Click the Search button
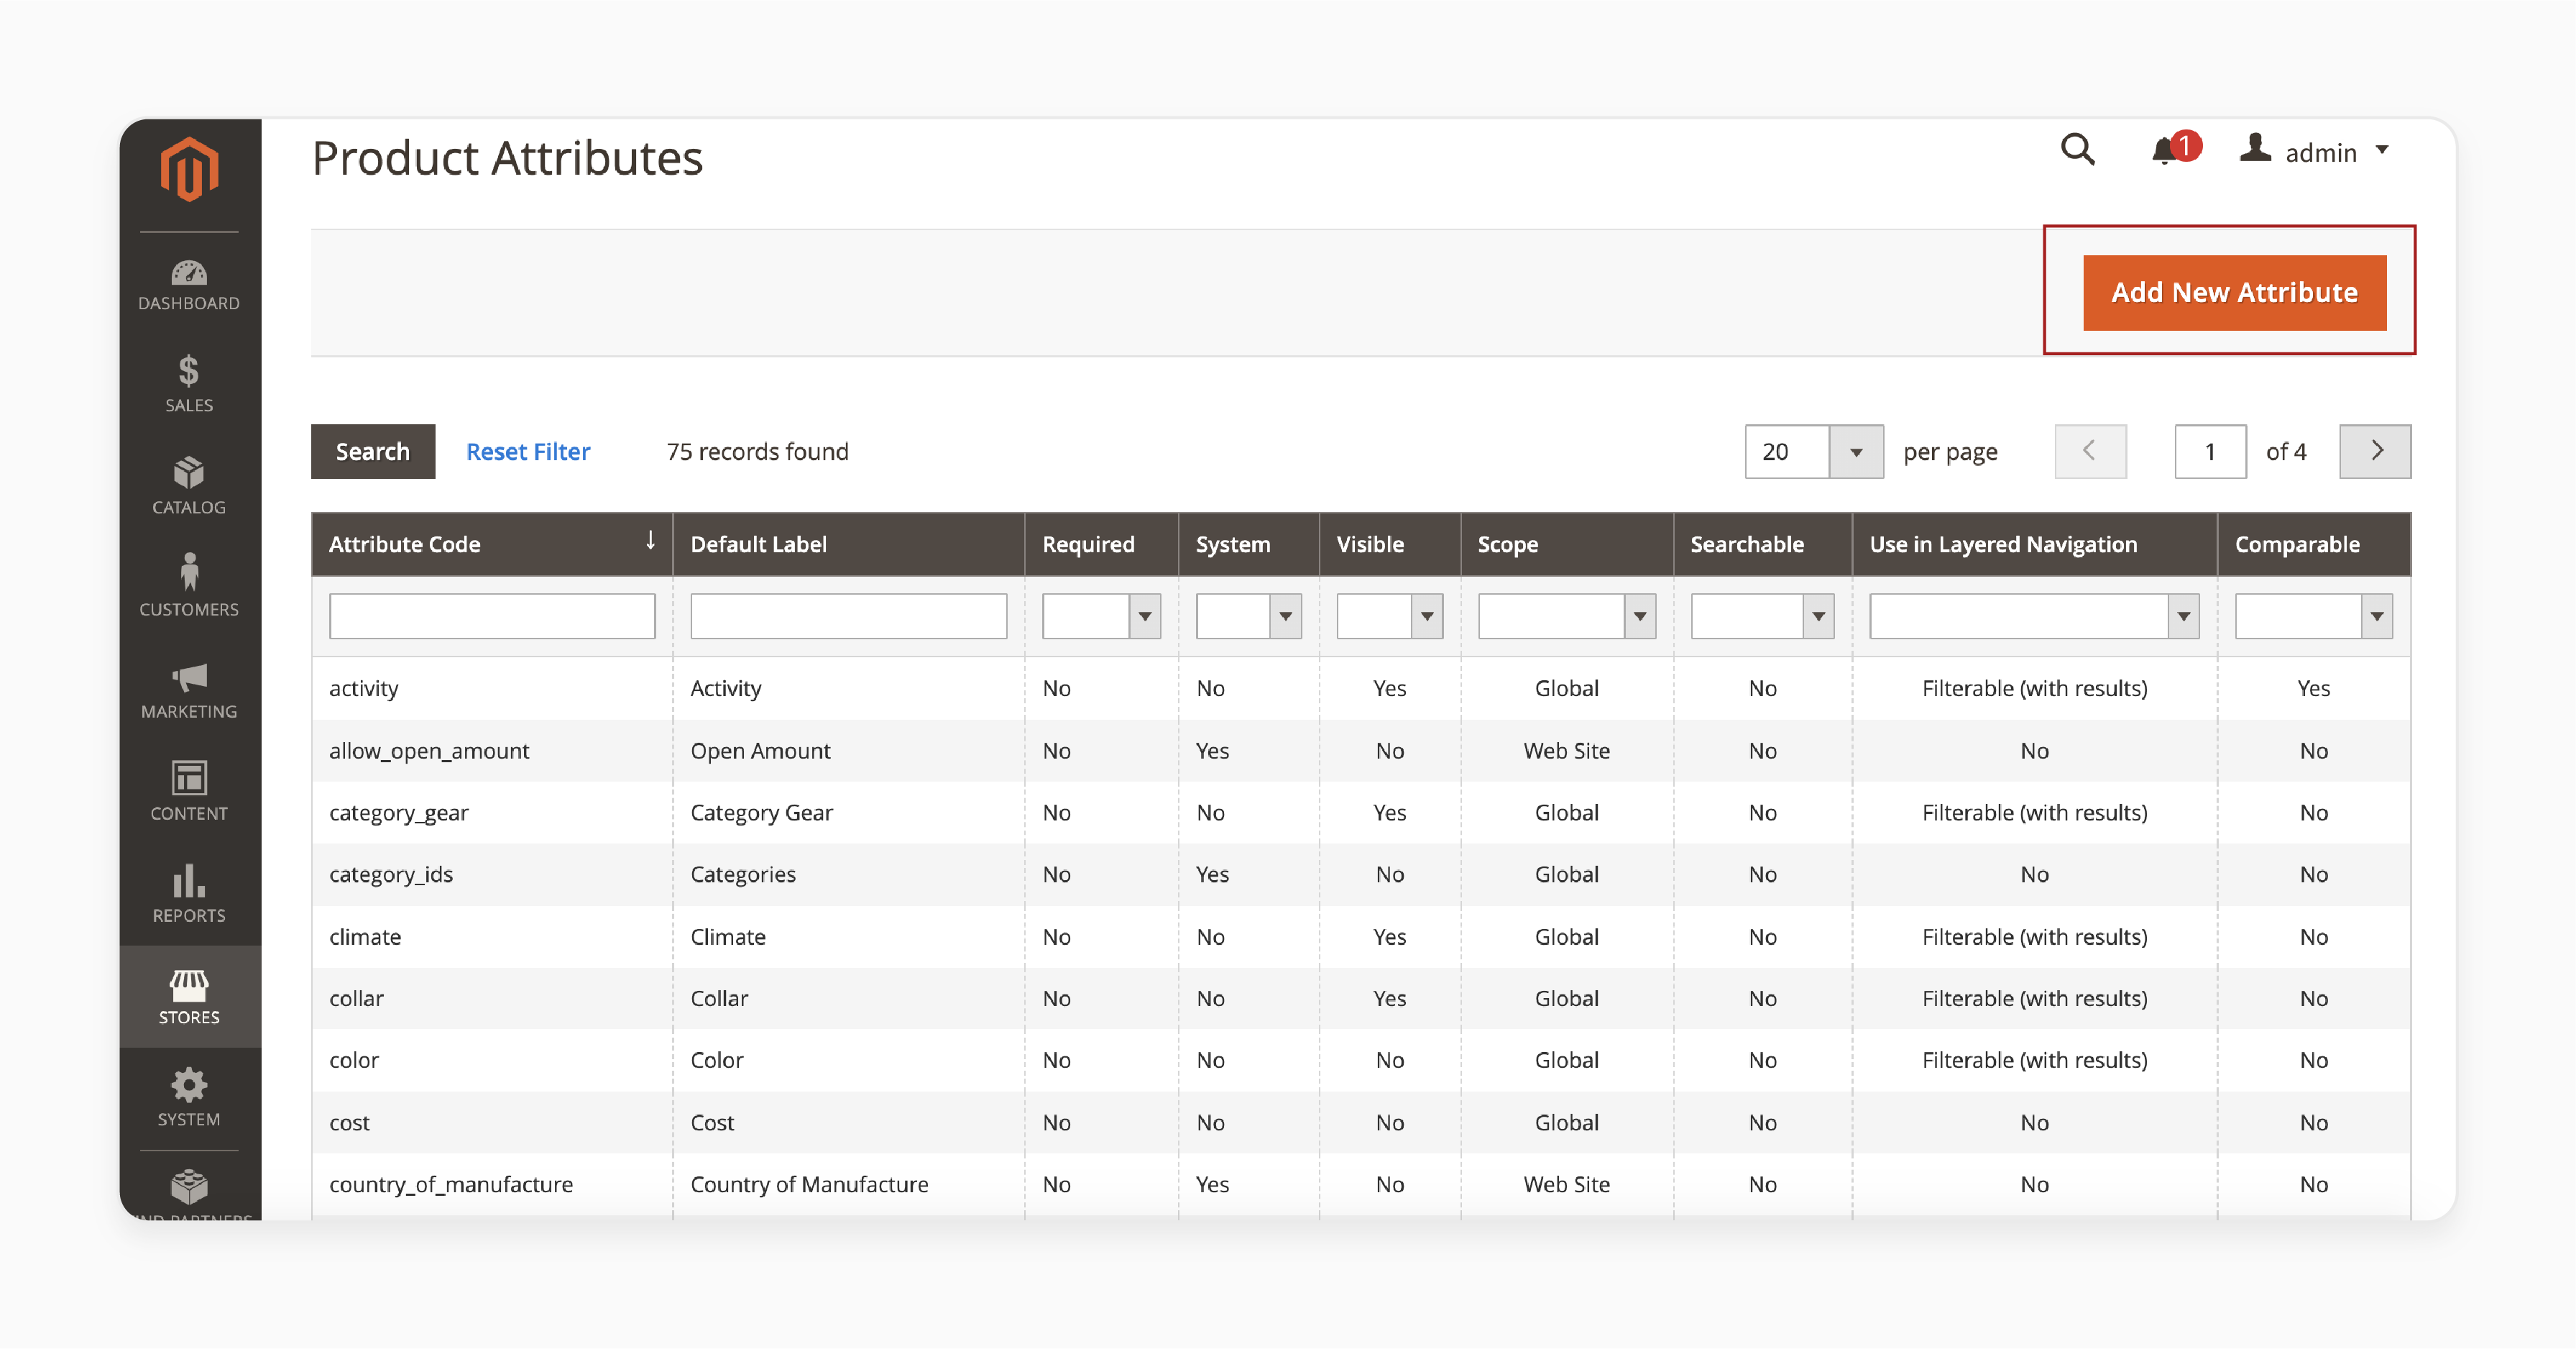2576x1349 pixels. [x=373, y=452]
